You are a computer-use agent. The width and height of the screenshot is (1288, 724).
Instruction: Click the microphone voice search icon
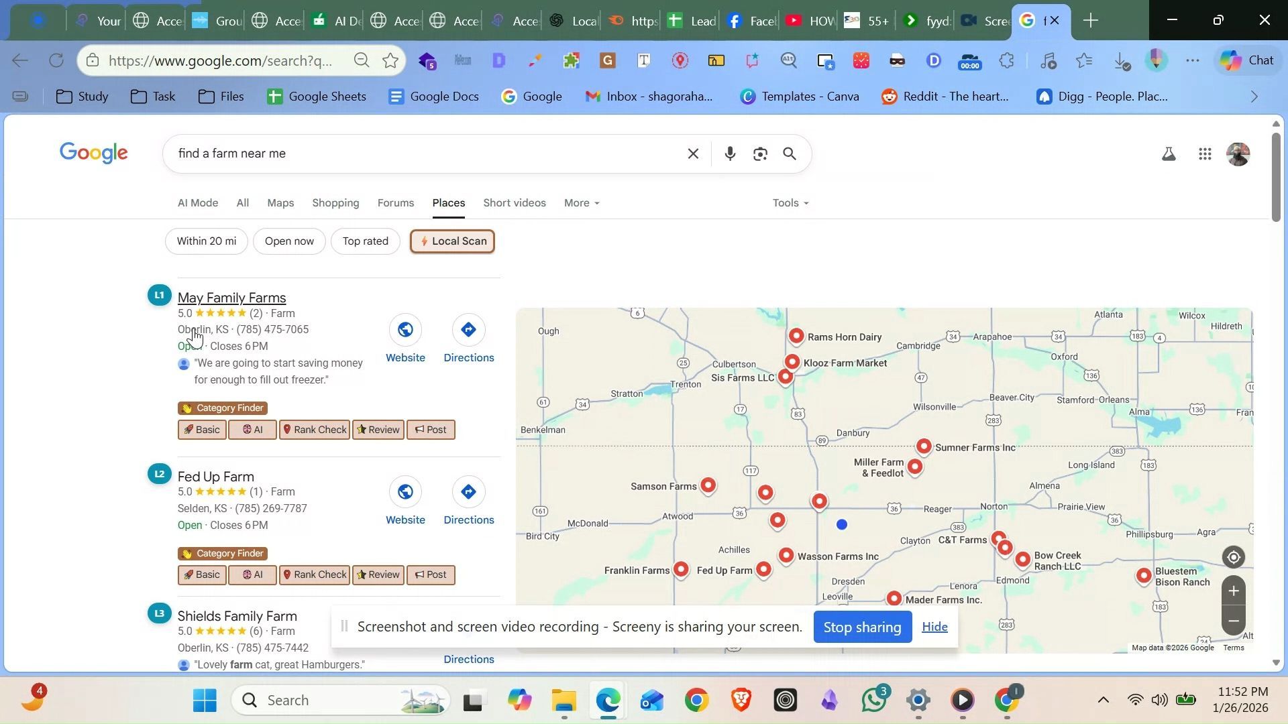(730, 154)
